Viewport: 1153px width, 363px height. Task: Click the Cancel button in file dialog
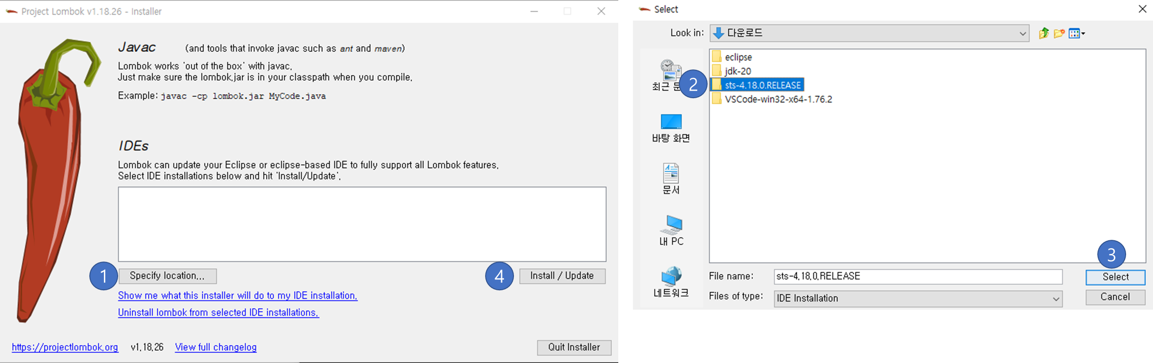coord(1115,297)
